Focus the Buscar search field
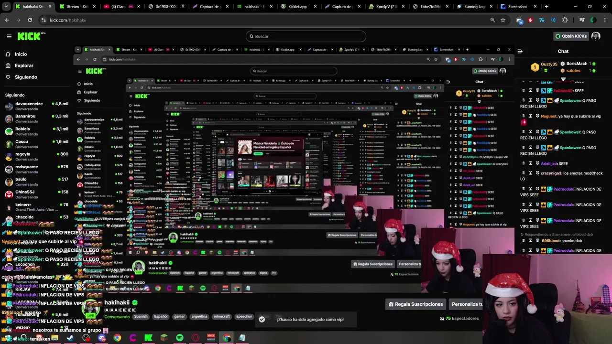The image size is (612, 344). (x=306, y=36)
